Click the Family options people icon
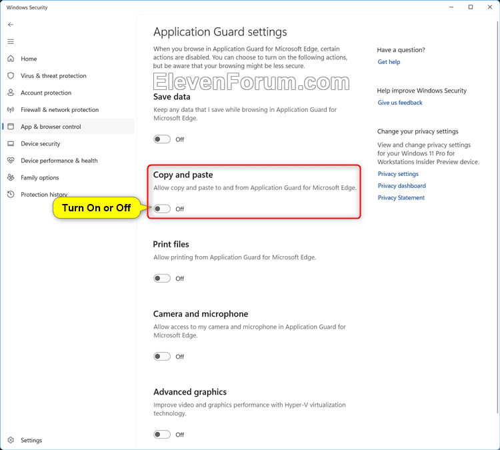The image size is (500, 450). coord(11,177)
